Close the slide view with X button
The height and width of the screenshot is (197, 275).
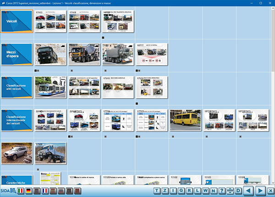point(271,191)
